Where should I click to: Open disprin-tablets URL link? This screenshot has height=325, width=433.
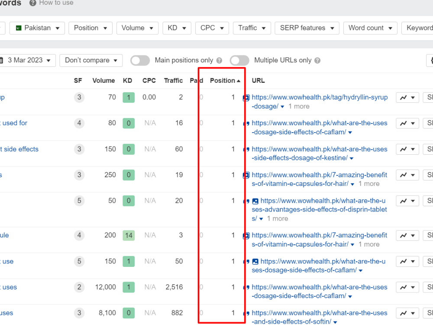coord(320,209)
